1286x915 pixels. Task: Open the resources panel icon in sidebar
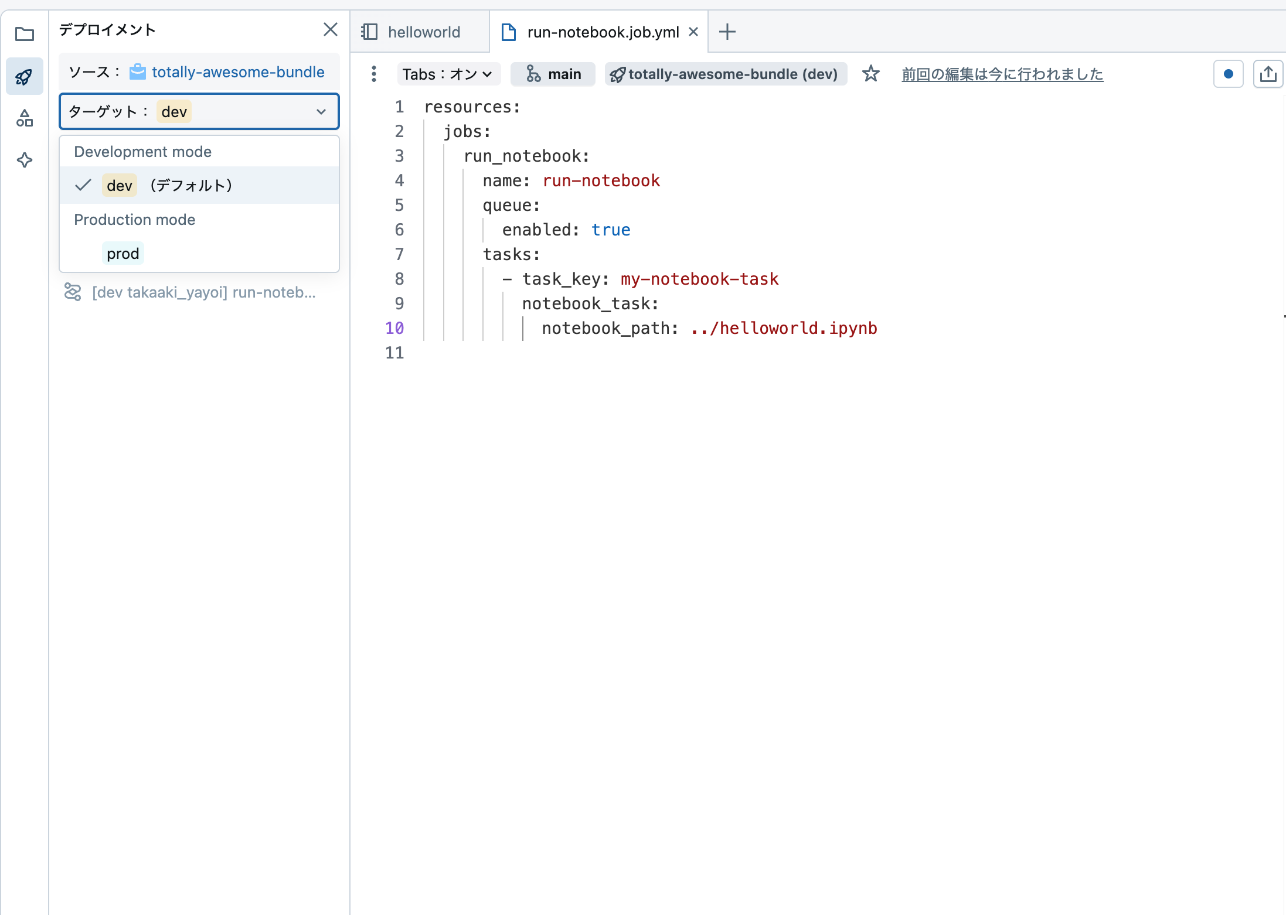24,118
